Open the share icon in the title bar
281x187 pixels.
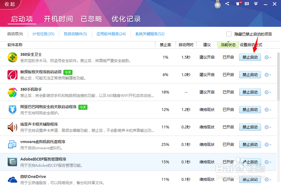(x=227, y=4)
